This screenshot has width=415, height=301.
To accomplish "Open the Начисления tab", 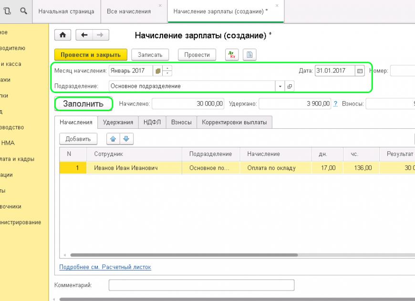I will coord(76,122).
